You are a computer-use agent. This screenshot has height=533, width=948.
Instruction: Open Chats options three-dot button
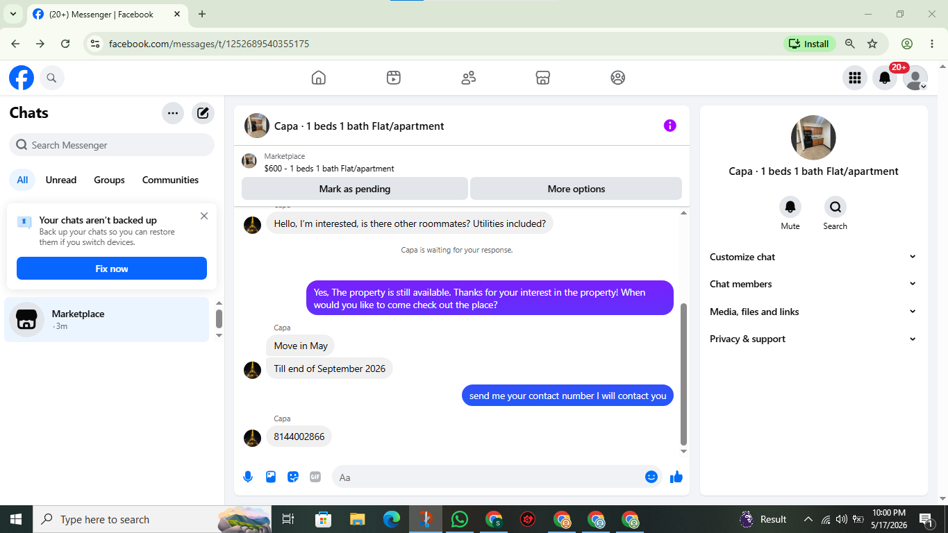(173, 113)
